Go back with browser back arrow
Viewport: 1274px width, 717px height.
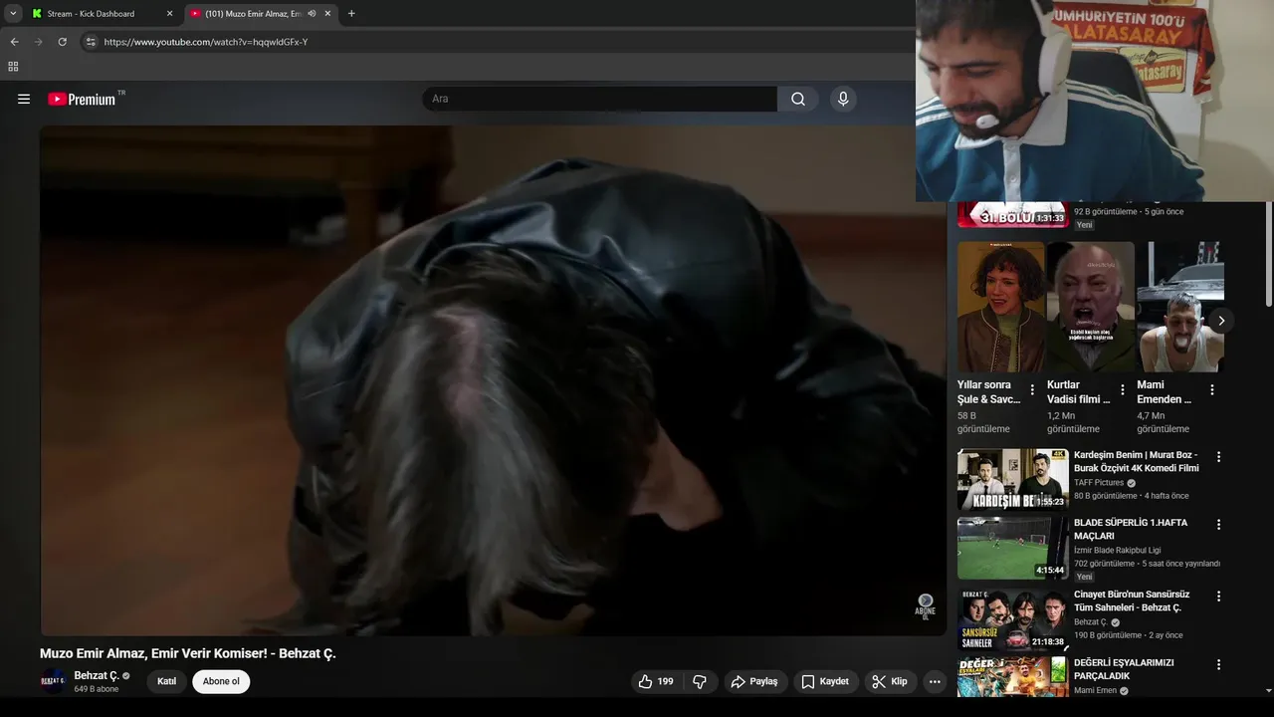[x=14, y=42]
